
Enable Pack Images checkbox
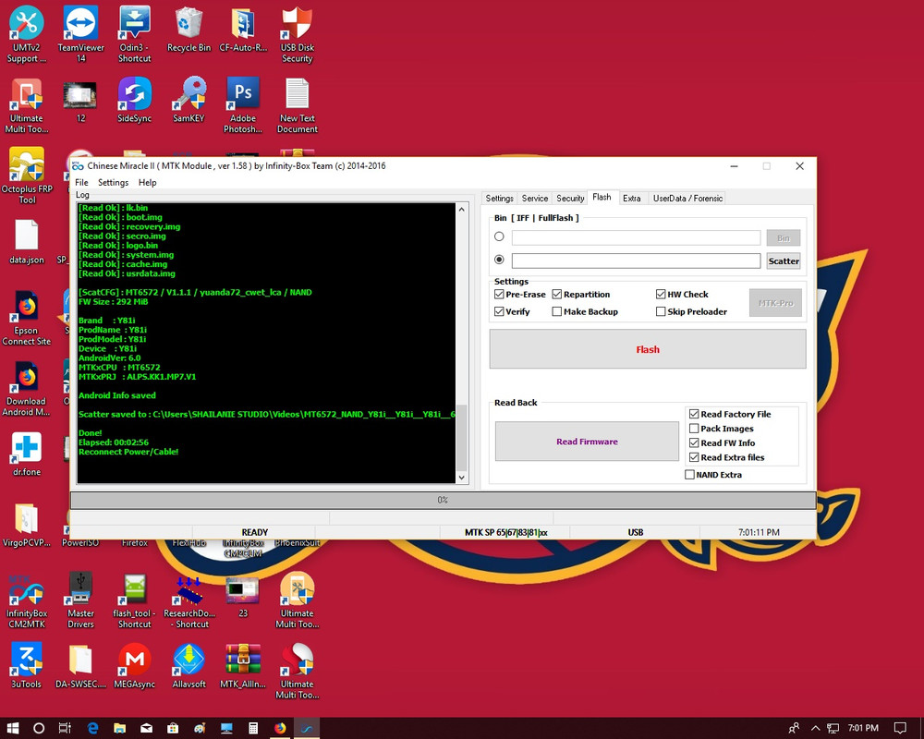point(694,429)
